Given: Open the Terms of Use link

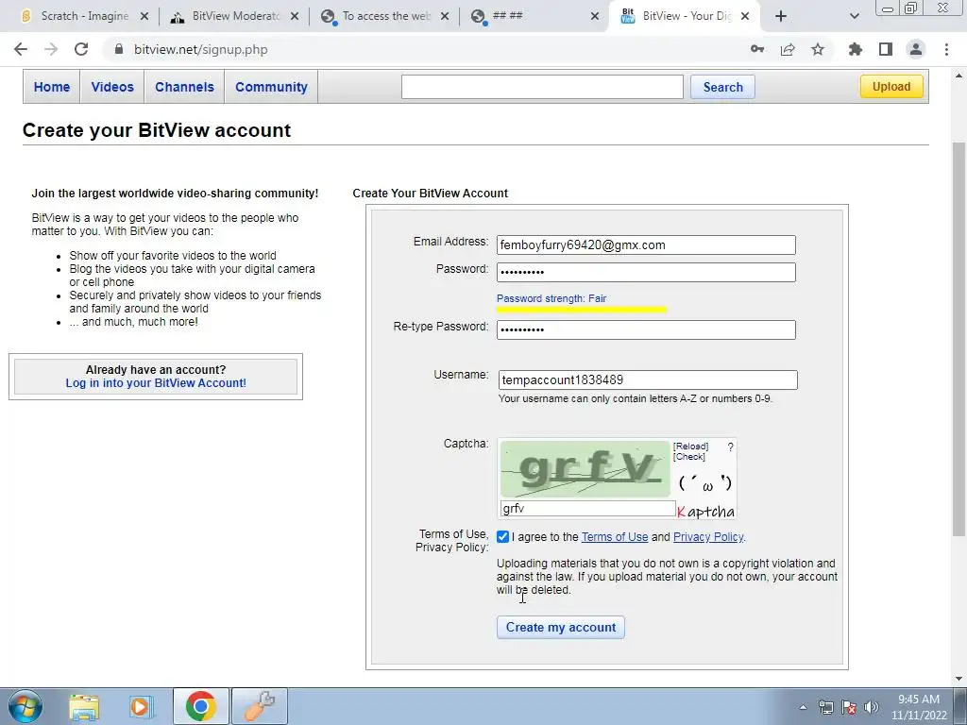Looking at the screenshot, I should (614, 537).
